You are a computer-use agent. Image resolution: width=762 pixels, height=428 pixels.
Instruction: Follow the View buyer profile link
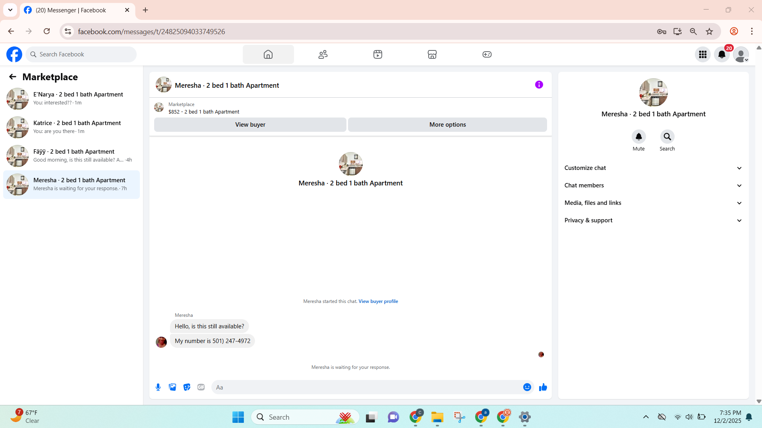378,301
